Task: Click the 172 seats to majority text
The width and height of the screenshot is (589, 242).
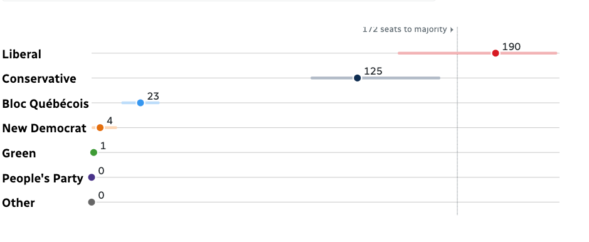Action: pyautogui.click(x=405, y=29)
